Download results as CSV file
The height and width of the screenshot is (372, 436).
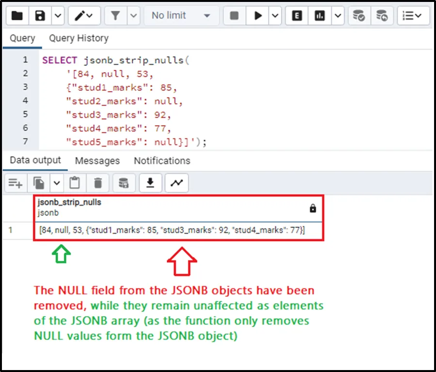click(151, 183)
